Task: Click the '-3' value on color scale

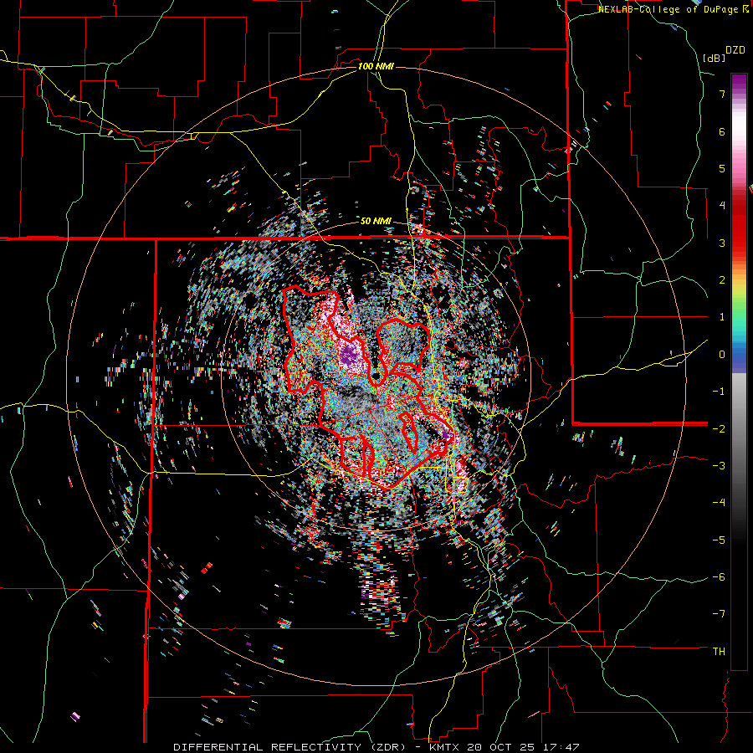Action: [719, 466]
